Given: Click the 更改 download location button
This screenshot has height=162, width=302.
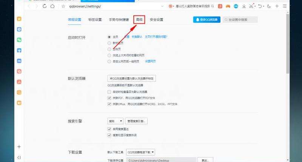Looking at the screenshot, I should coord(205,160).
